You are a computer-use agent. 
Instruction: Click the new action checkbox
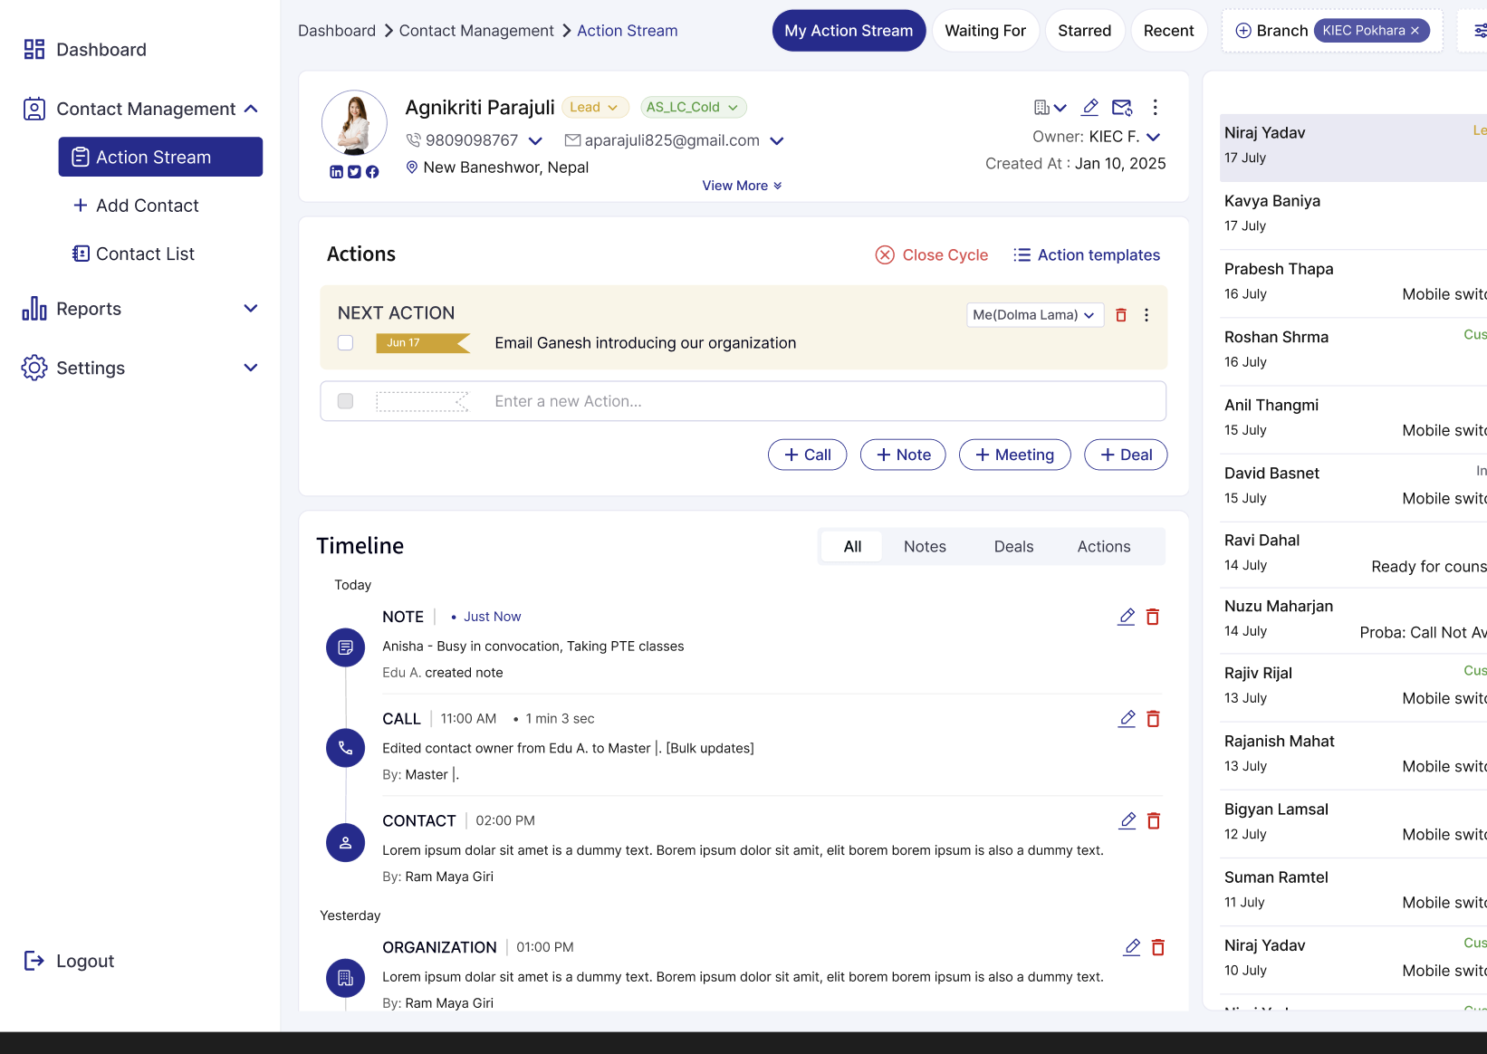(345, 401)
